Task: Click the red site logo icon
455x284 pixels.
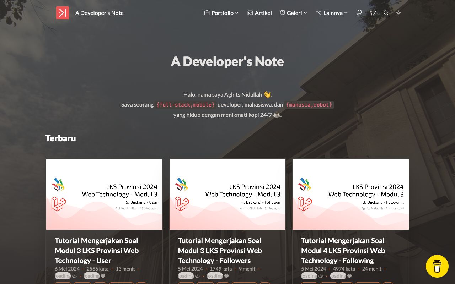Action: [x=63, y=13]
